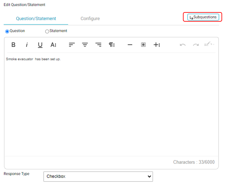Open the Response Type dropdown

click(x=98, y=176)
